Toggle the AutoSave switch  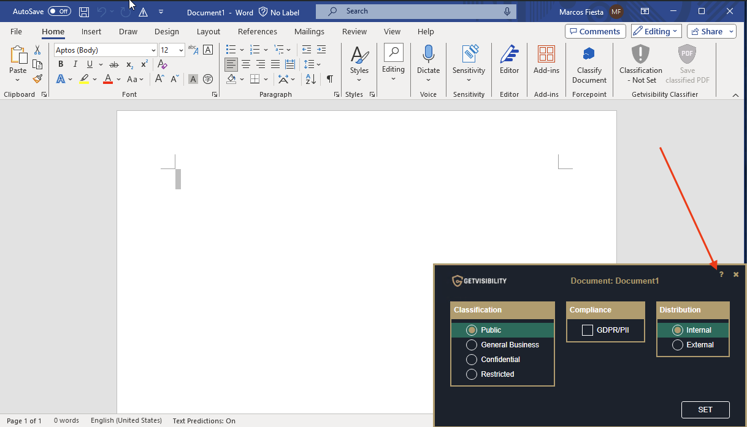point(59,12)
